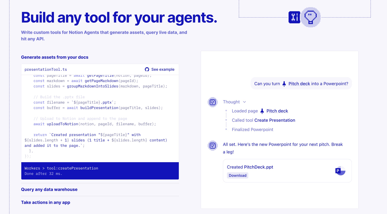
Task: Open Pitch deck link in user message
Action: coord(299,84)
